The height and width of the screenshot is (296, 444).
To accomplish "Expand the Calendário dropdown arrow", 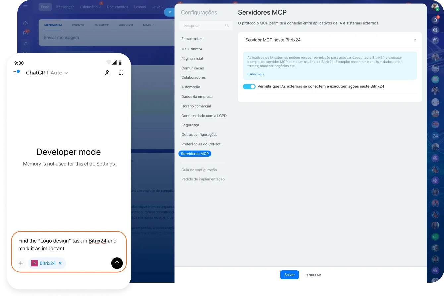I will [100, 7].
